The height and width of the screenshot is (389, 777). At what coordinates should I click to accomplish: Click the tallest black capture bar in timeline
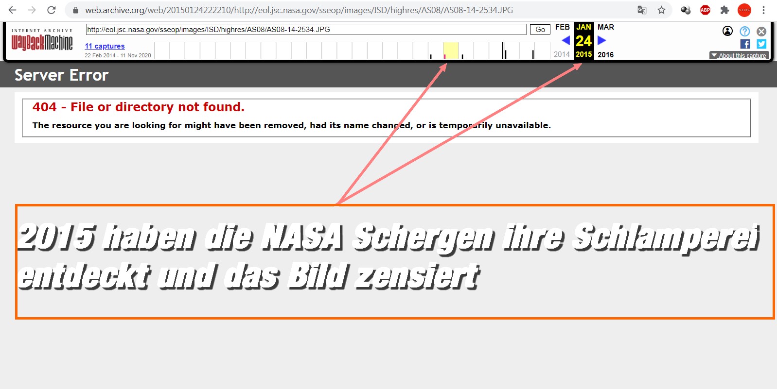click(x=503, y=51)
